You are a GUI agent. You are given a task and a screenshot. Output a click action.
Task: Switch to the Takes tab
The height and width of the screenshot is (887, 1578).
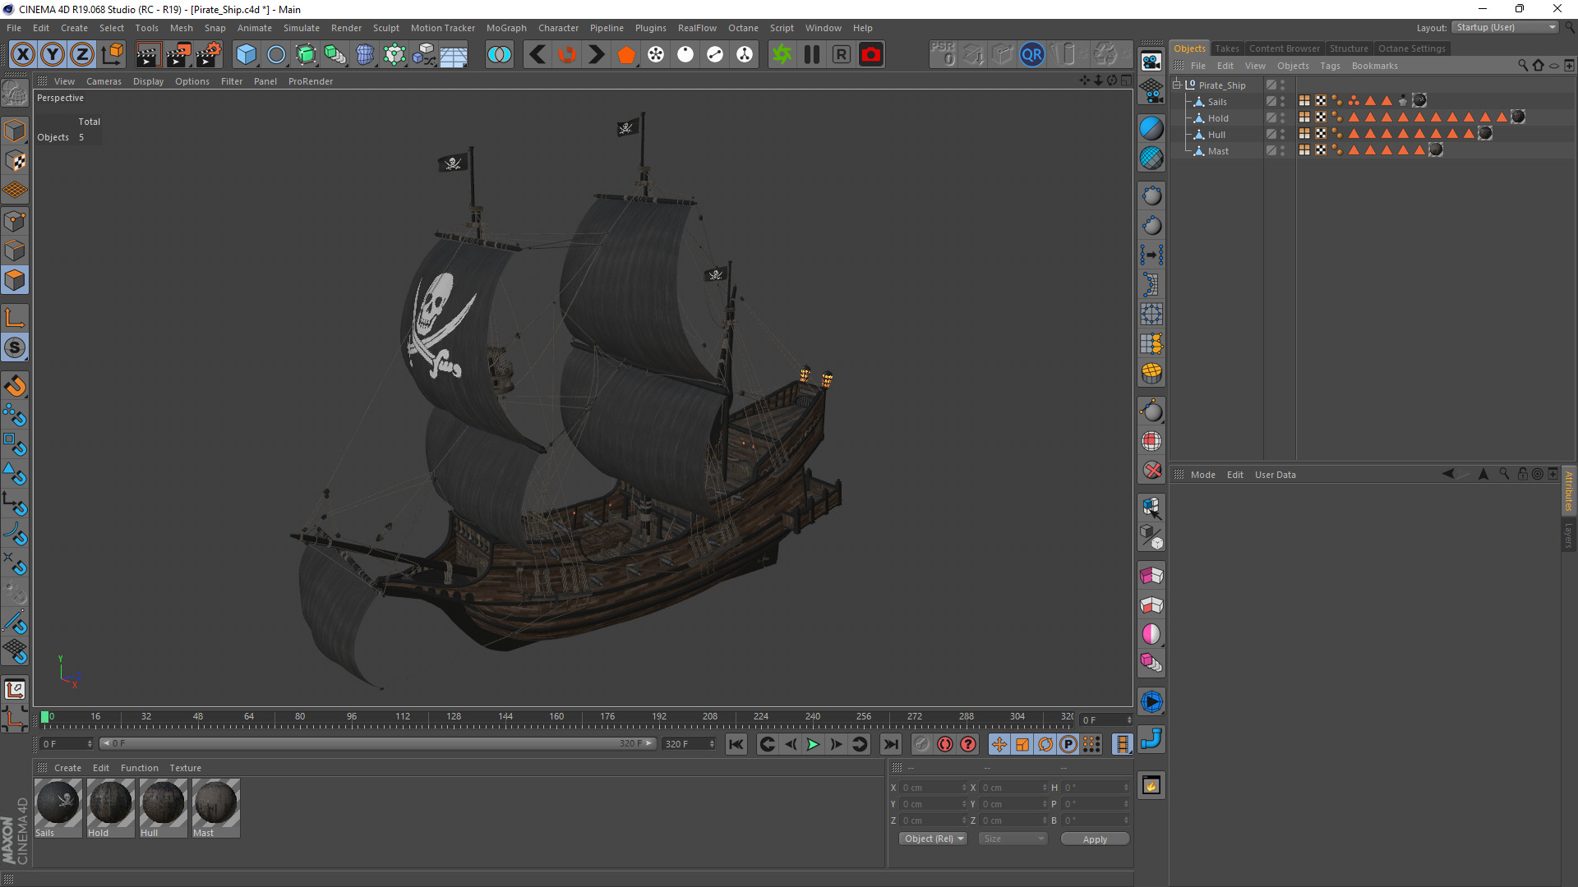1227,48
